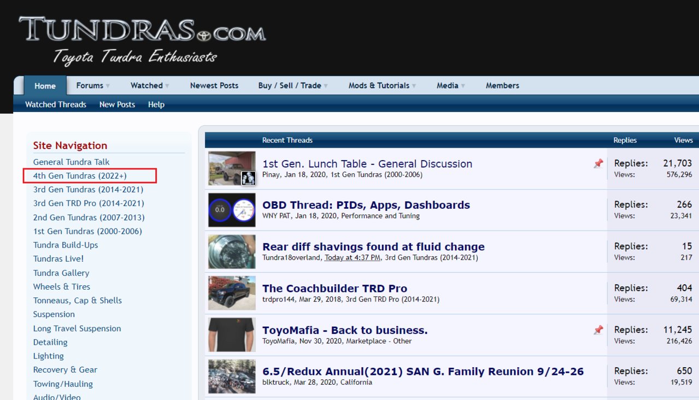Expand the Media dropdown arrow
The width and height of the screenshot is (699, 400).
pyautogui.click(x=463, y=86)
